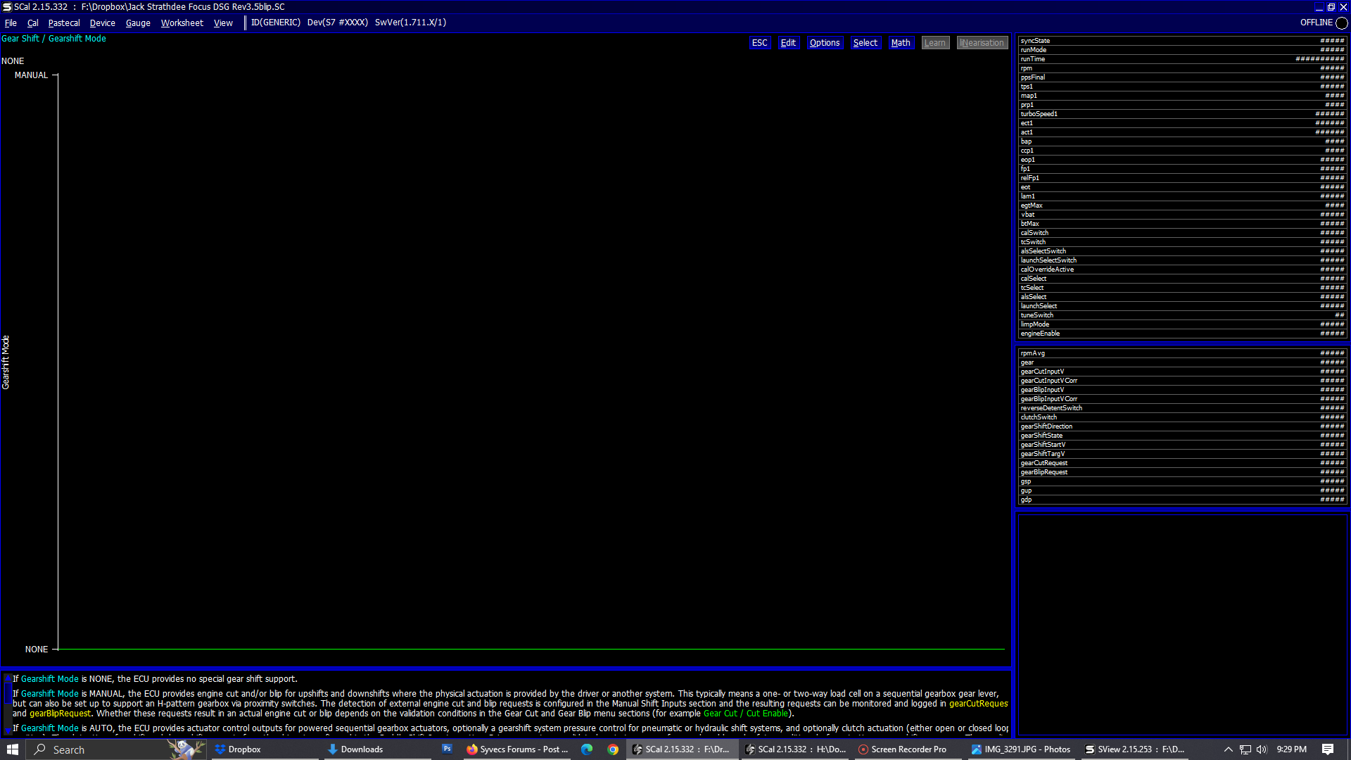Open the Math dropdown button

[x=900, y=43]
